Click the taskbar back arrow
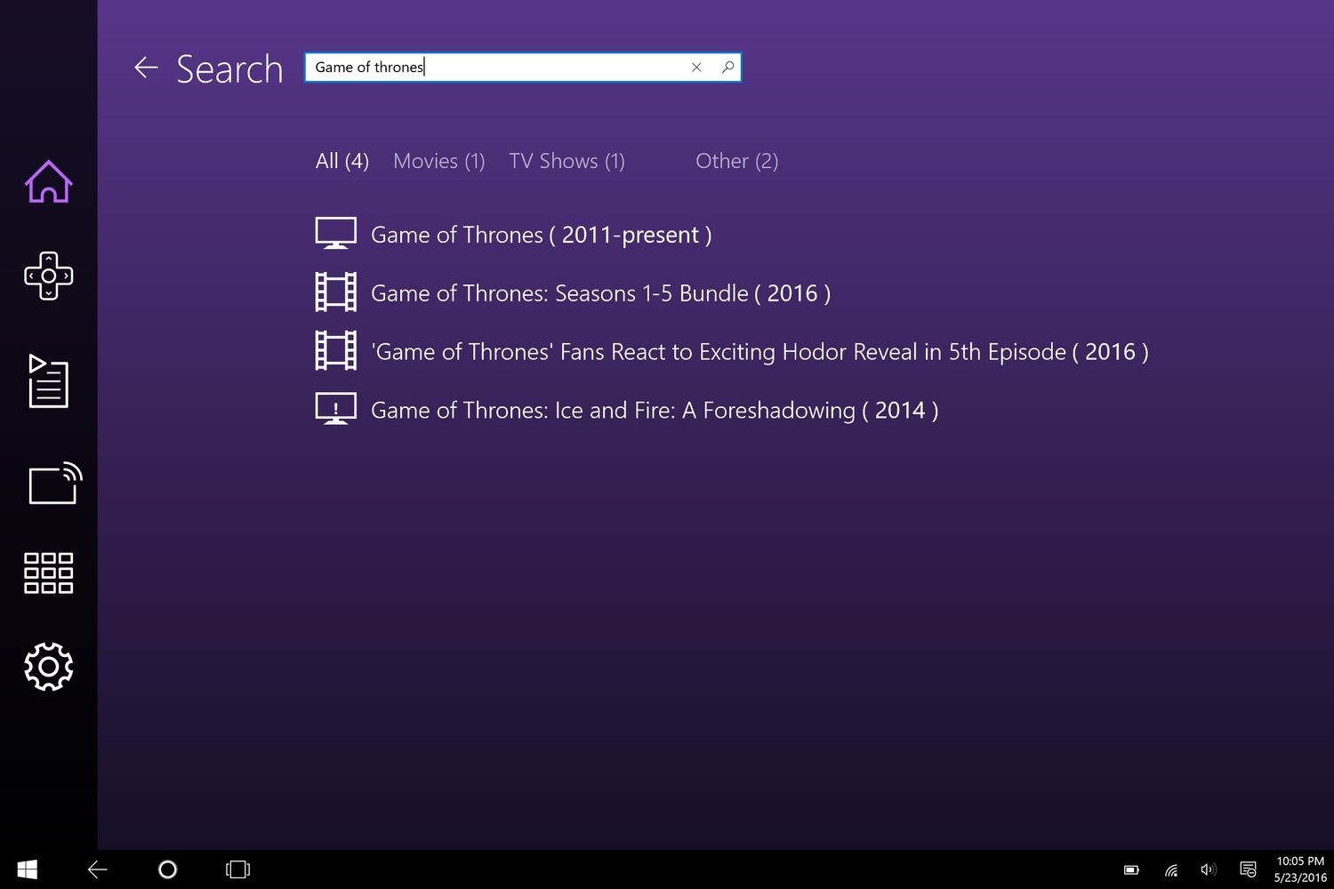The width and height of the screenshot is (1334, 889). [x=98, y=869]
